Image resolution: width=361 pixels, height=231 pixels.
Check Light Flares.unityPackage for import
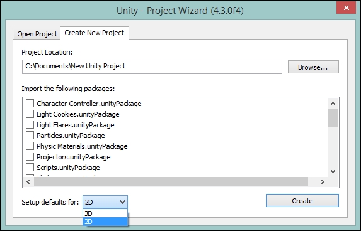click(x=30, y=124)
